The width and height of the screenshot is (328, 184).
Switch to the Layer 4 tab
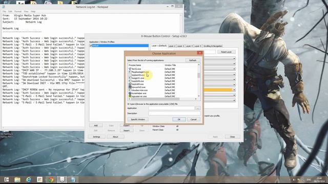point(189,46)
